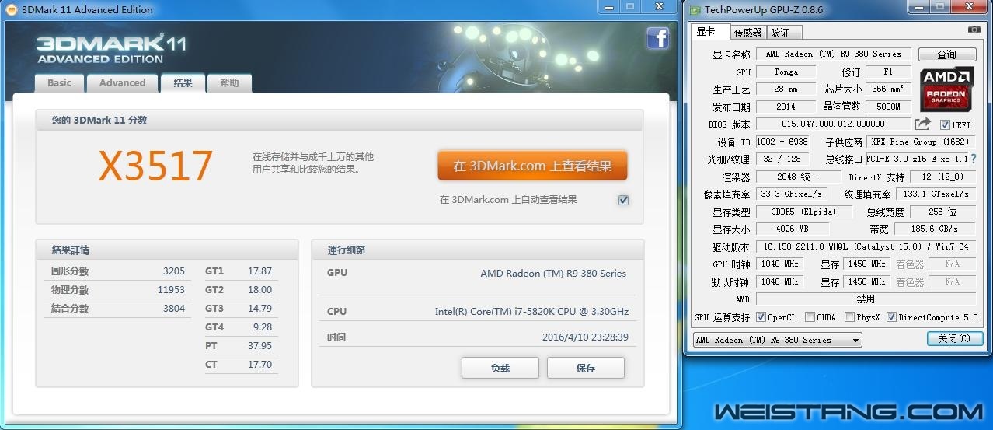Click the CT value 17.70
The width and height of the screenshot is (993, 430).
click(260, 365)
